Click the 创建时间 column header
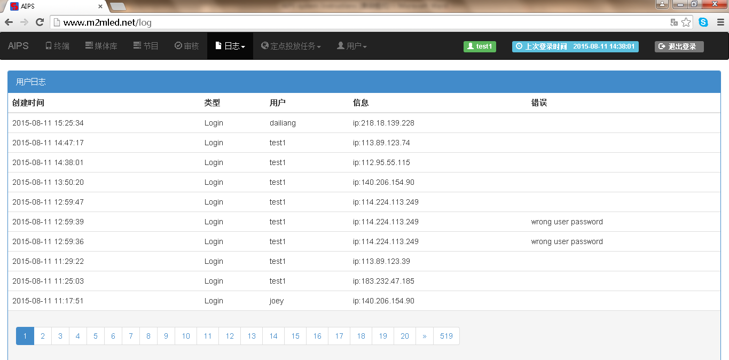729x360 pixels. pyautogui.click(x=28, y=103)
